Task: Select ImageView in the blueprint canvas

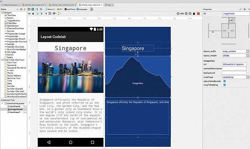Action: click(138, 77)
